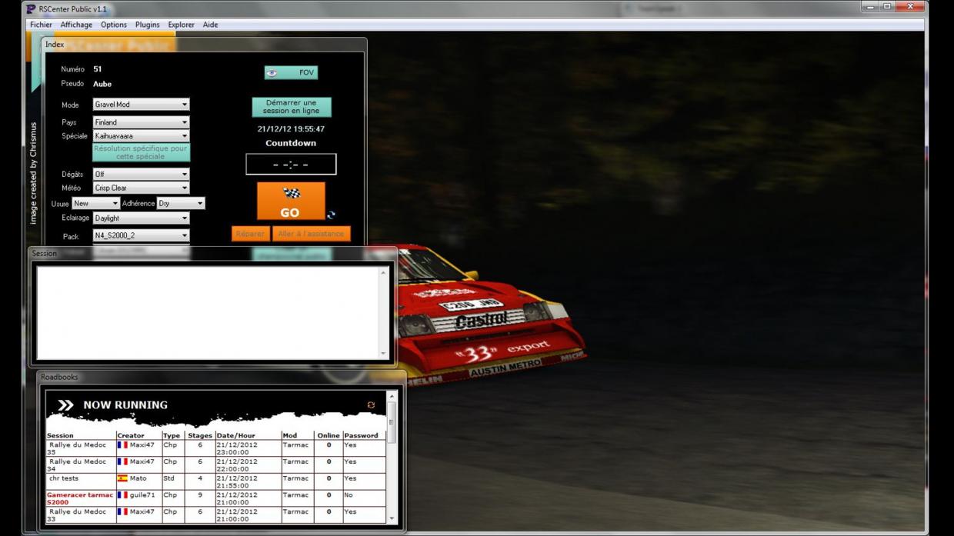Click the Session box scroll-up arrow
This screenshot has width=954, height=536.
(384, 273)
